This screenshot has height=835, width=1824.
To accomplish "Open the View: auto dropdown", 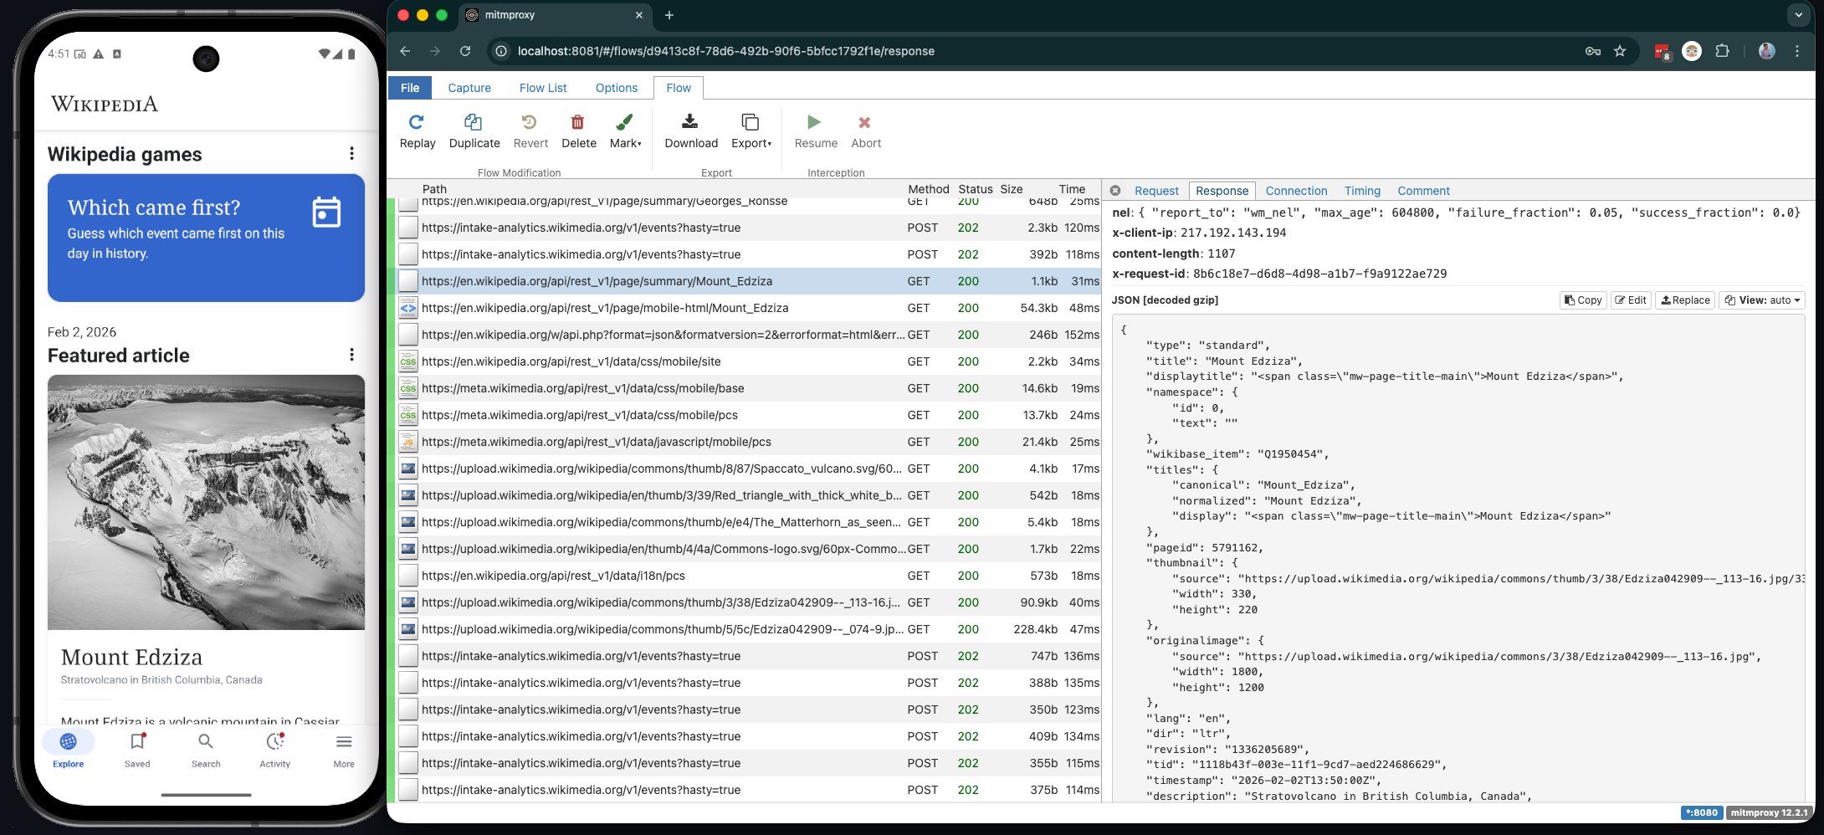I will coord(1762,300).
